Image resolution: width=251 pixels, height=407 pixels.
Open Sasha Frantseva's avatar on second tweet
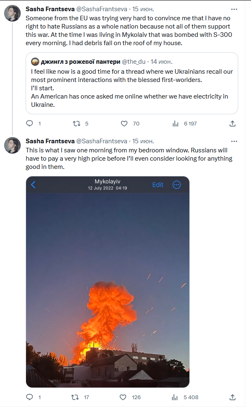click(12, 145)
